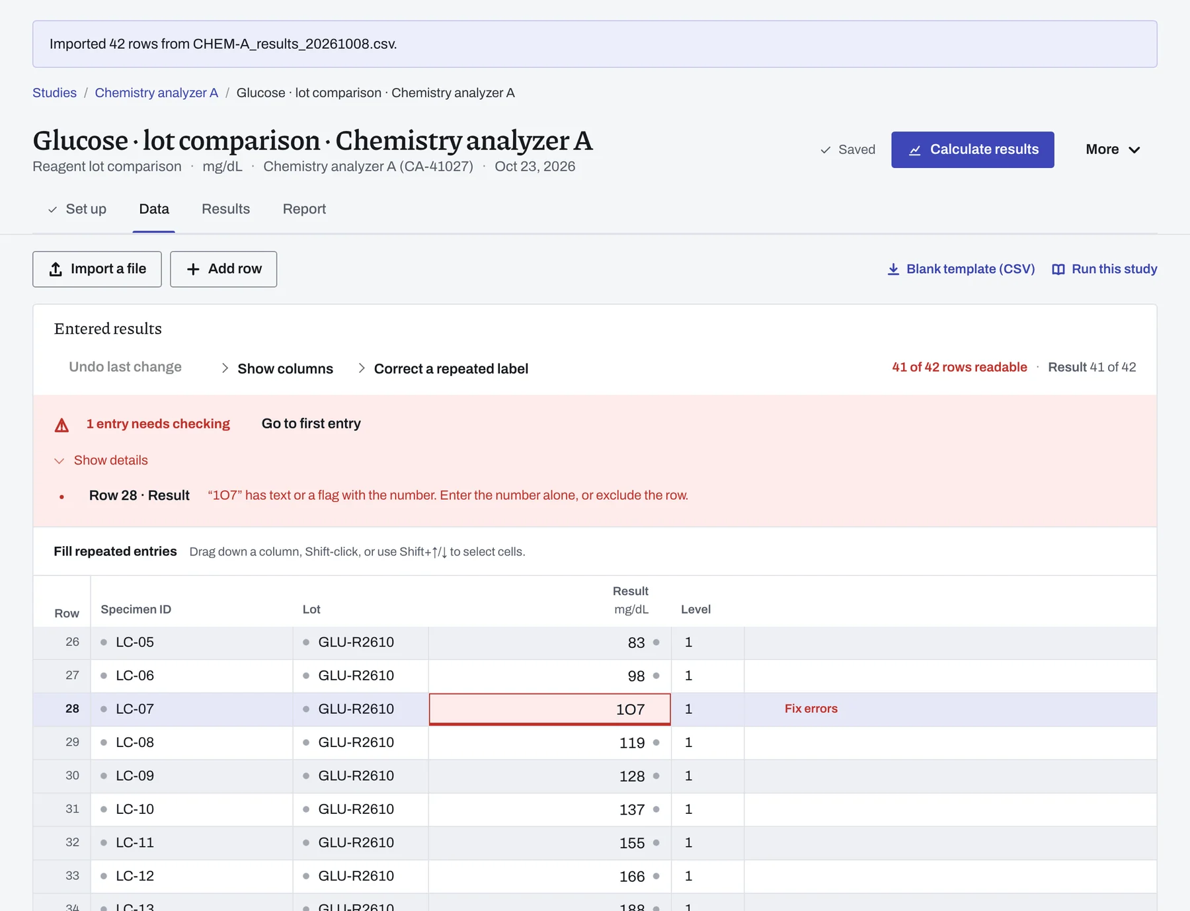This screenshot has height=911, width=1190.
Task: Click the warning triangle icon in the alert
Action: 61,425
